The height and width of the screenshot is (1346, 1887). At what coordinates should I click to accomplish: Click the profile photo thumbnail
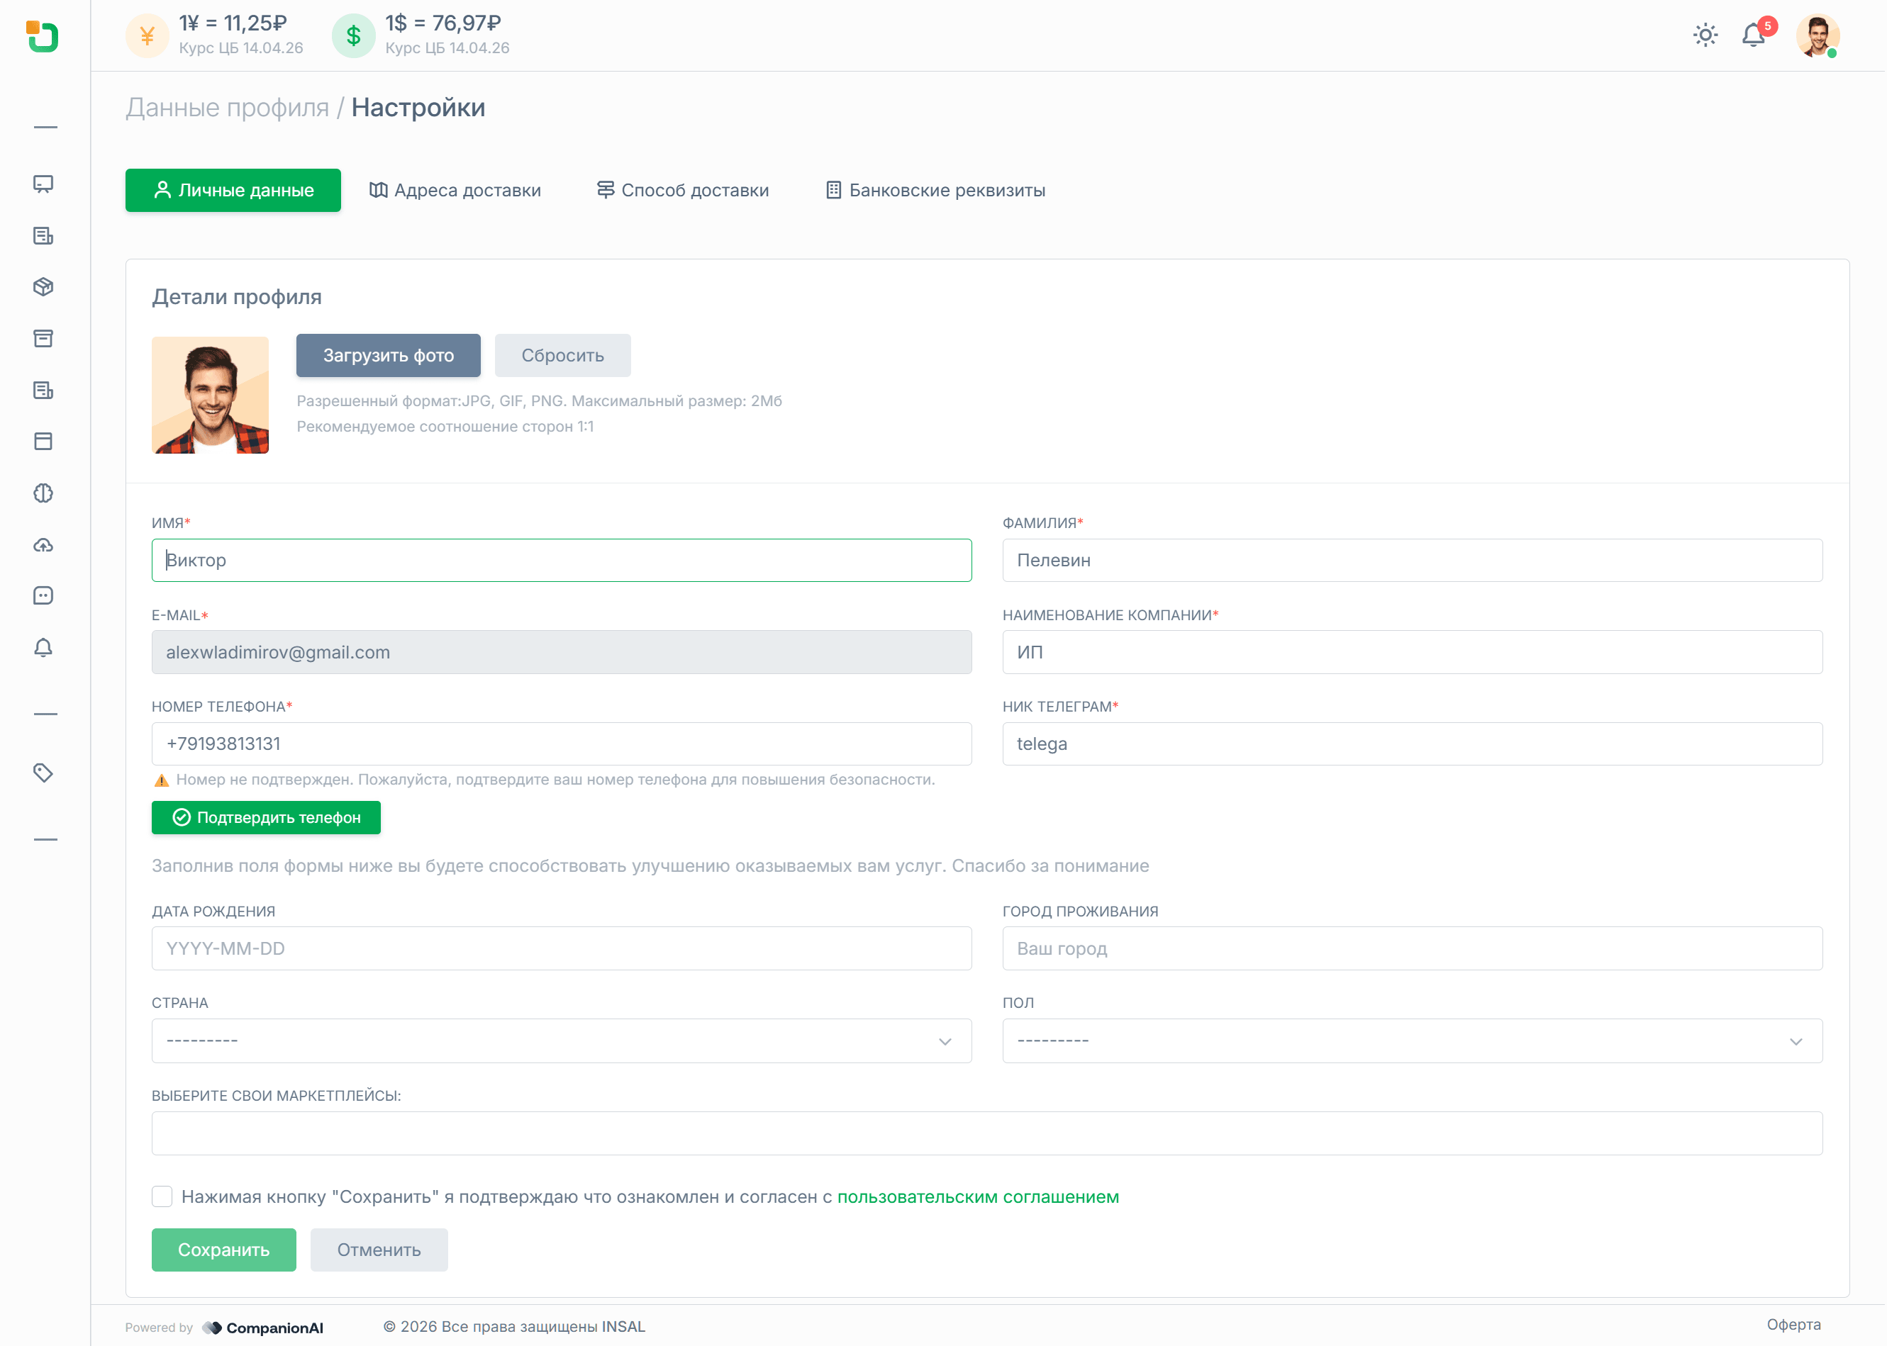click(210, 396)
